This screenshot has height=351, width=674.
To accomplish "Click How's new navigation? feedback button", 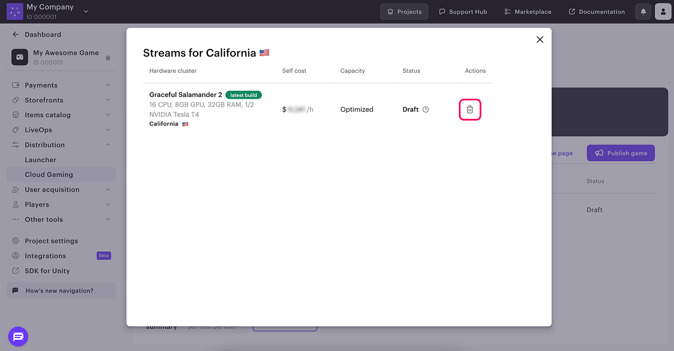I will click(61, 290).
